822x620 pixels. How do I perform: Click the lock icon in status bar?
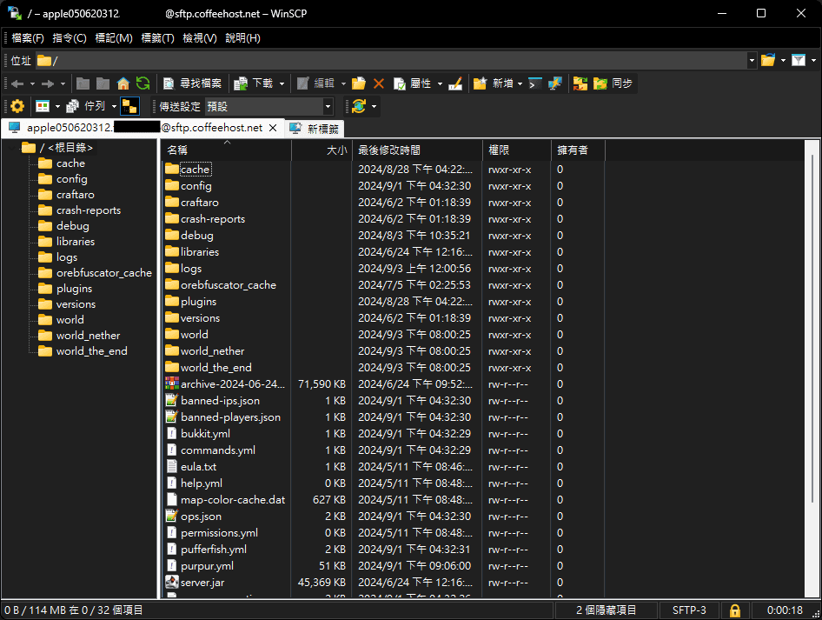pyautogui.click(x=735, y=610)
